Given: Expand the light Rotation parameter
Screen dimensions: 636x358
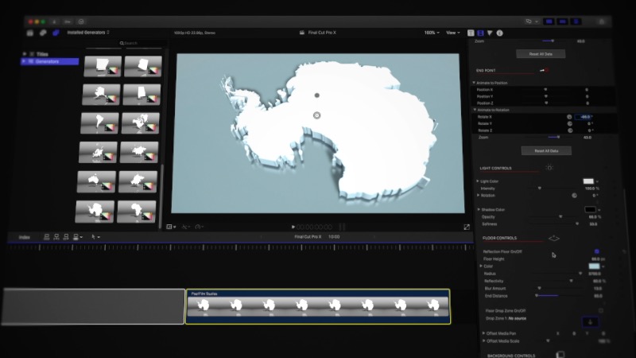Looking at the screenshot, I should 479,195.
